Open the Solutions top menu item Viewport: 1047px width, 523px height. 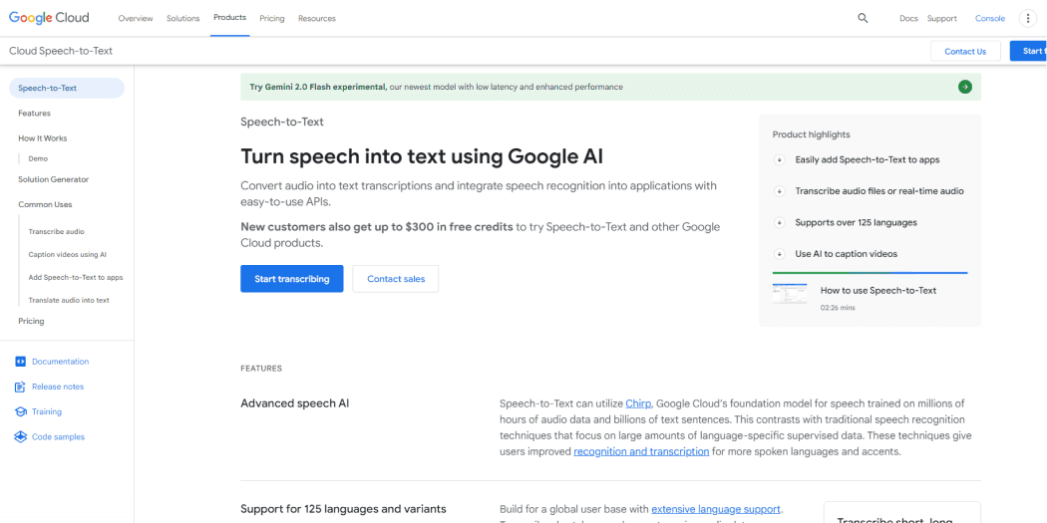coord(182,19)
